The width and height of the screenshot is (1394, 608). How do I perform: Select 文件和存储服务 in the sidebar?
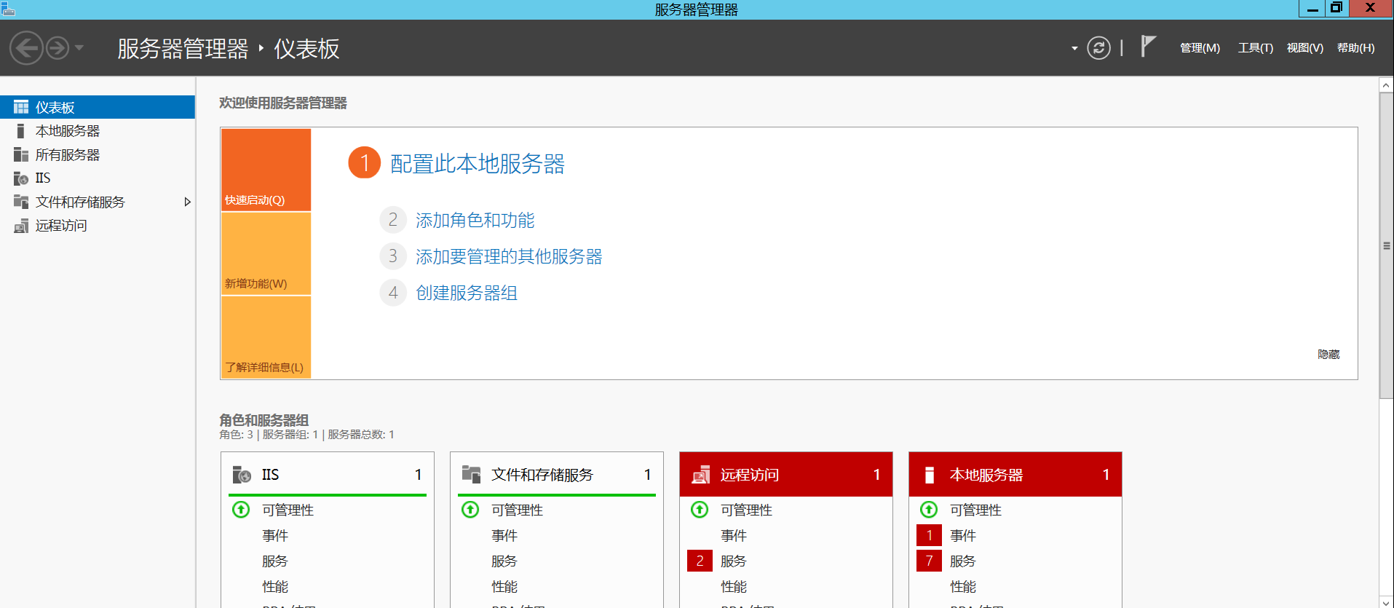[x=98, y=202]
